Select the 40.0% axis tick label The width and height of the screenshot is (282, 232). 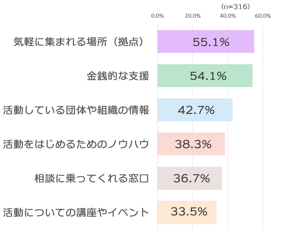[x=228, y=16]
